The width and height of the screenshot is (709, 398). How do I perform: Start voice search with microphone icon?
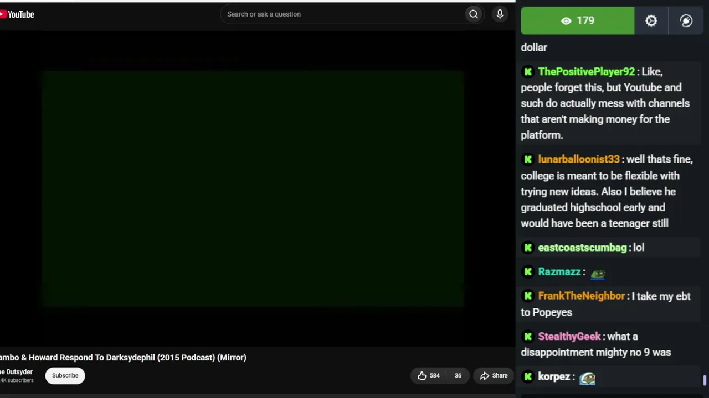pyautogui.click(x=500, y=14)
